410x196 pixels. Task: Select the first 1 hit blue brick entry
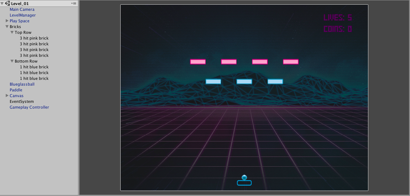pos(34,67)
